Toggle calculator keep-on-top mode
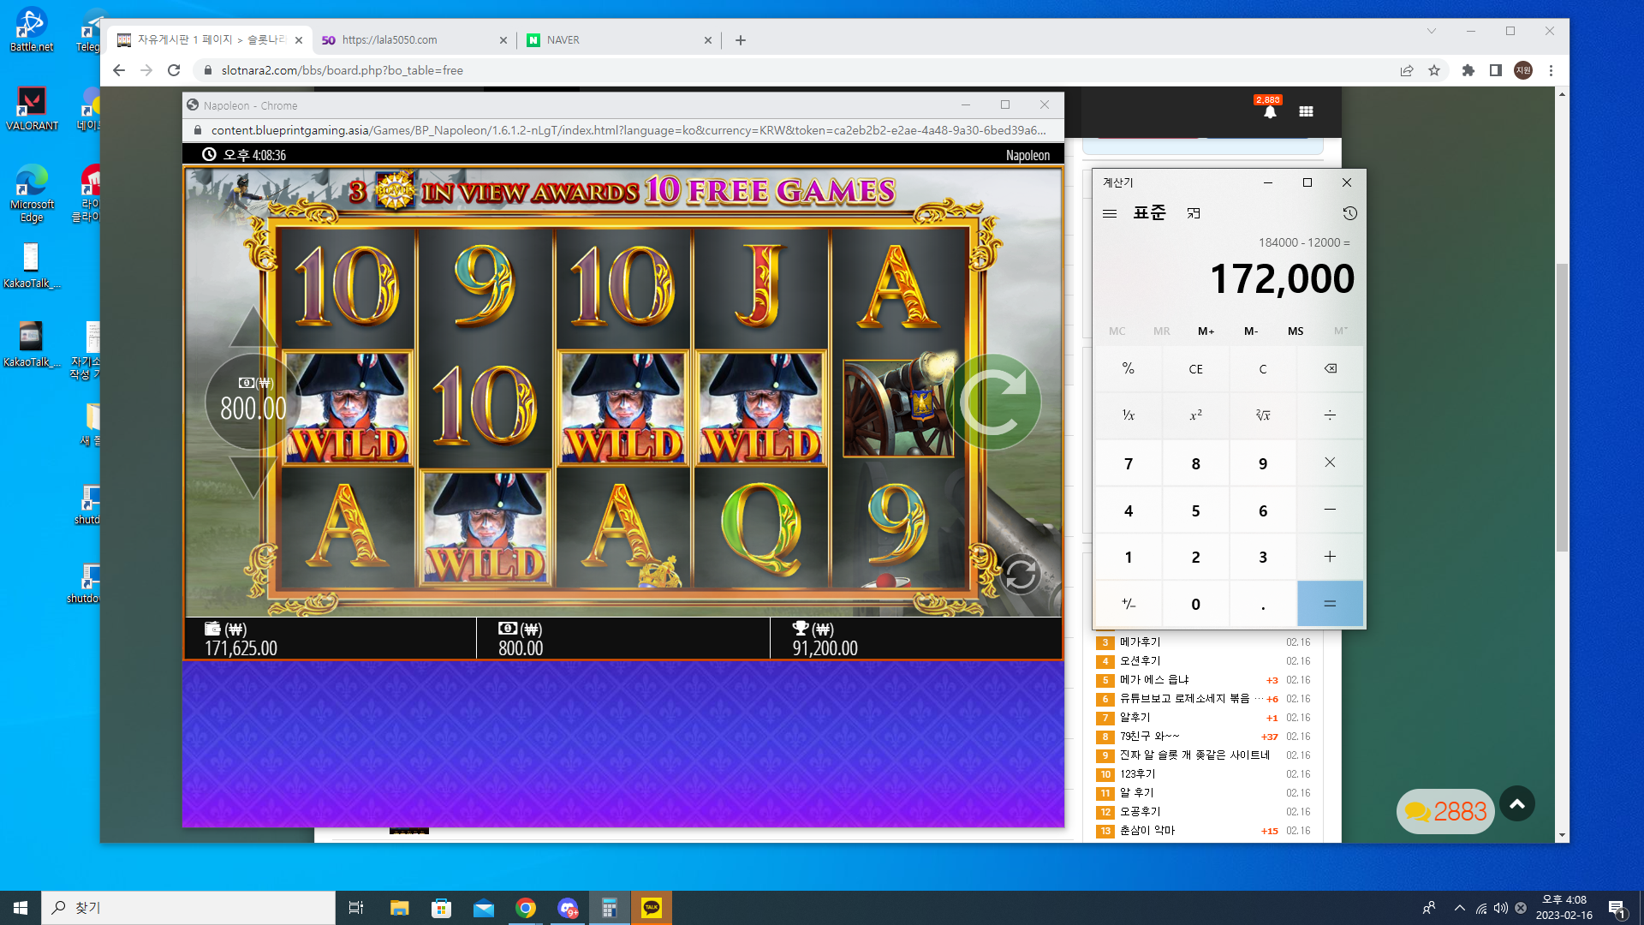This screenshot has height=925, width=1644. click(1194, 213)
